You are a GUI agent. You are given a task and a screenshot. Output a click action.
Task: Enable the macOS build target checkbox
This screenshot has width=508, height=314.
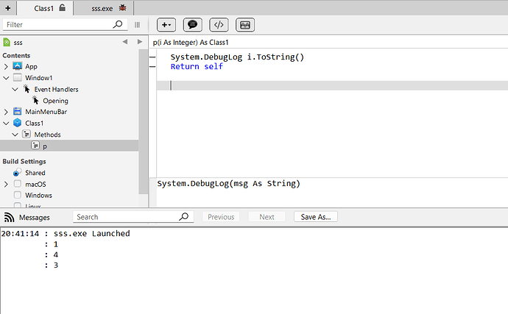click(x=18, y=184)
